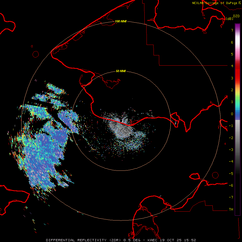Click the 6 dB tick label on the scale
This screenshot has width=242, height=242.
point(232,42)
